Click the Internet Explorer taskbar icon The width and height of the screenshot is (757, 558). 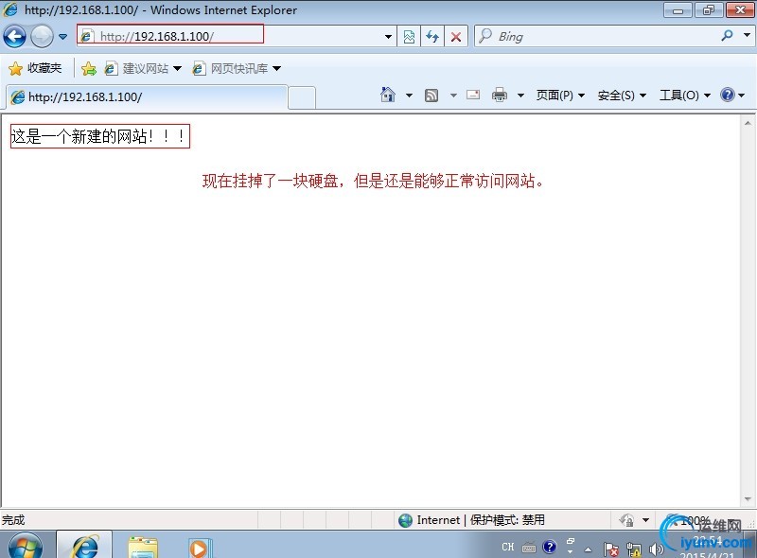[x=84, y=546]
